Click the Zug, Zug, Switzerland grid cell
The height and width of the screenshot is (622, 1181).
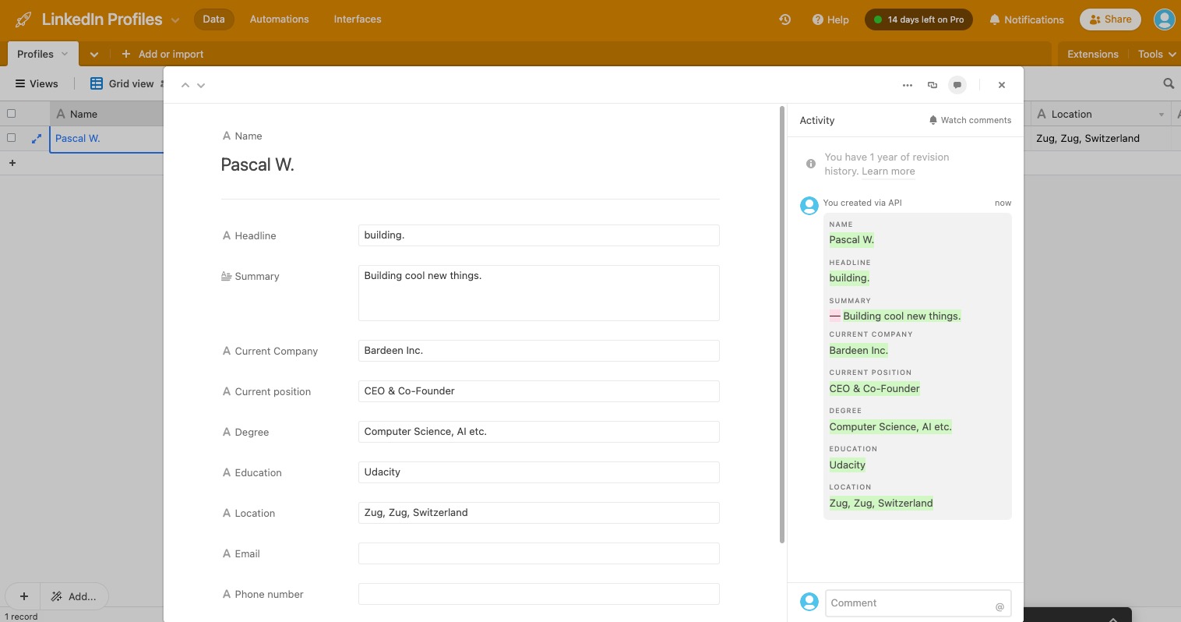(1101, 139)
